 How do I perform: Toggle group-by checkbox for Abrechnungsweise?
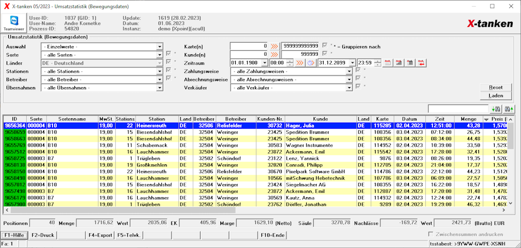[358, 78]
